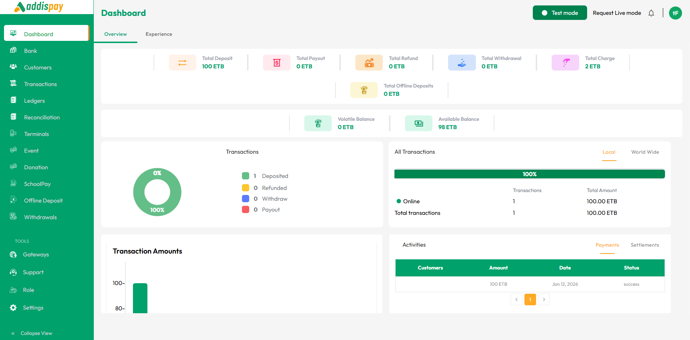The width and height of the screenshot is (690, 340).
Task: Click the Available Balance card icon
Action: pyautogui.click(x=419, y=123)
